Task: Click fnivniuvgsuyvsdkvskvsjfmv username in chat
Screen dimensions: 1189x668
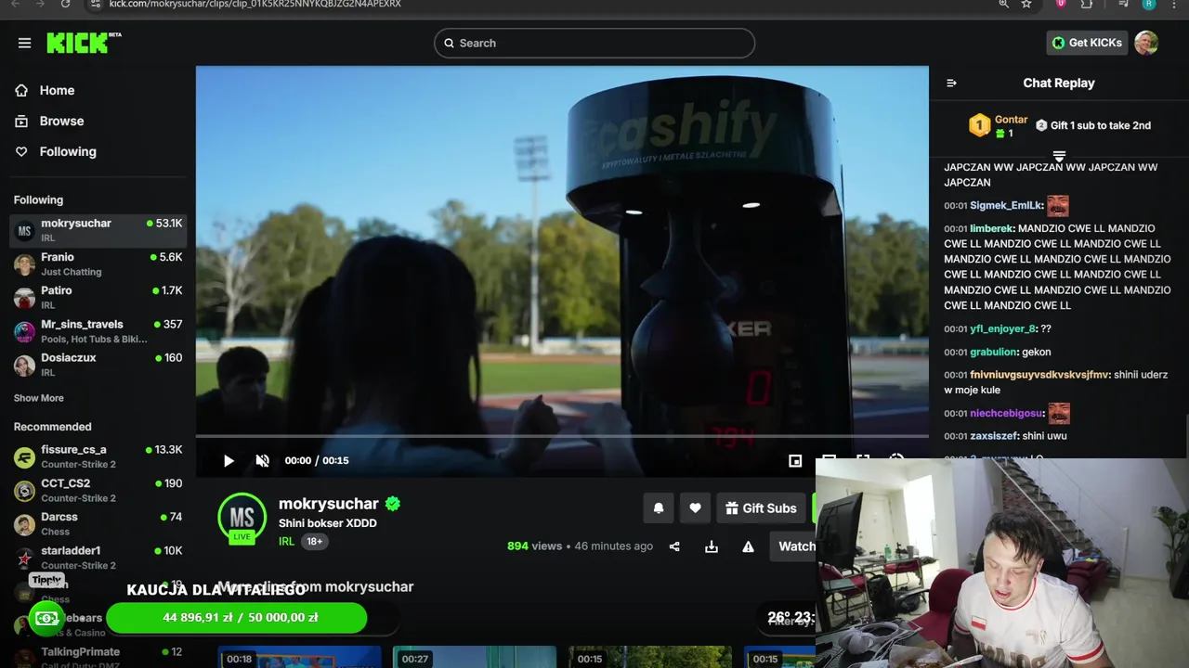Action: coord(1039,375)
